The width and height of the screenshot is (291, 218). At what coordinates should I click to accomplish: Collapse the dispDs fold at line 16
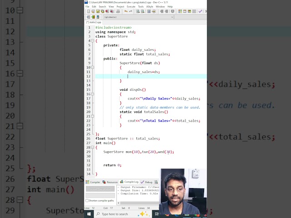[93, 94]
